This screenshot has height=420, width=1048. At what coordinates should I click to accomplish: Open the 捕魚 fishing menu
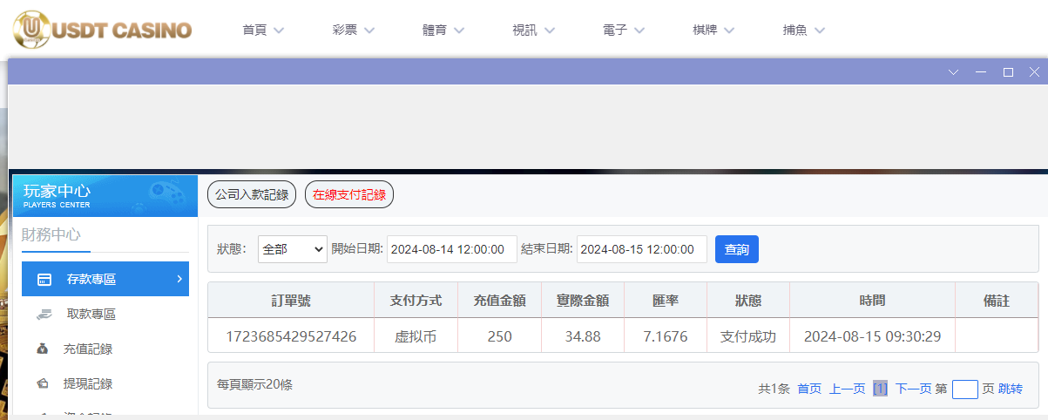pyautogui.click(x=803, y=30)
